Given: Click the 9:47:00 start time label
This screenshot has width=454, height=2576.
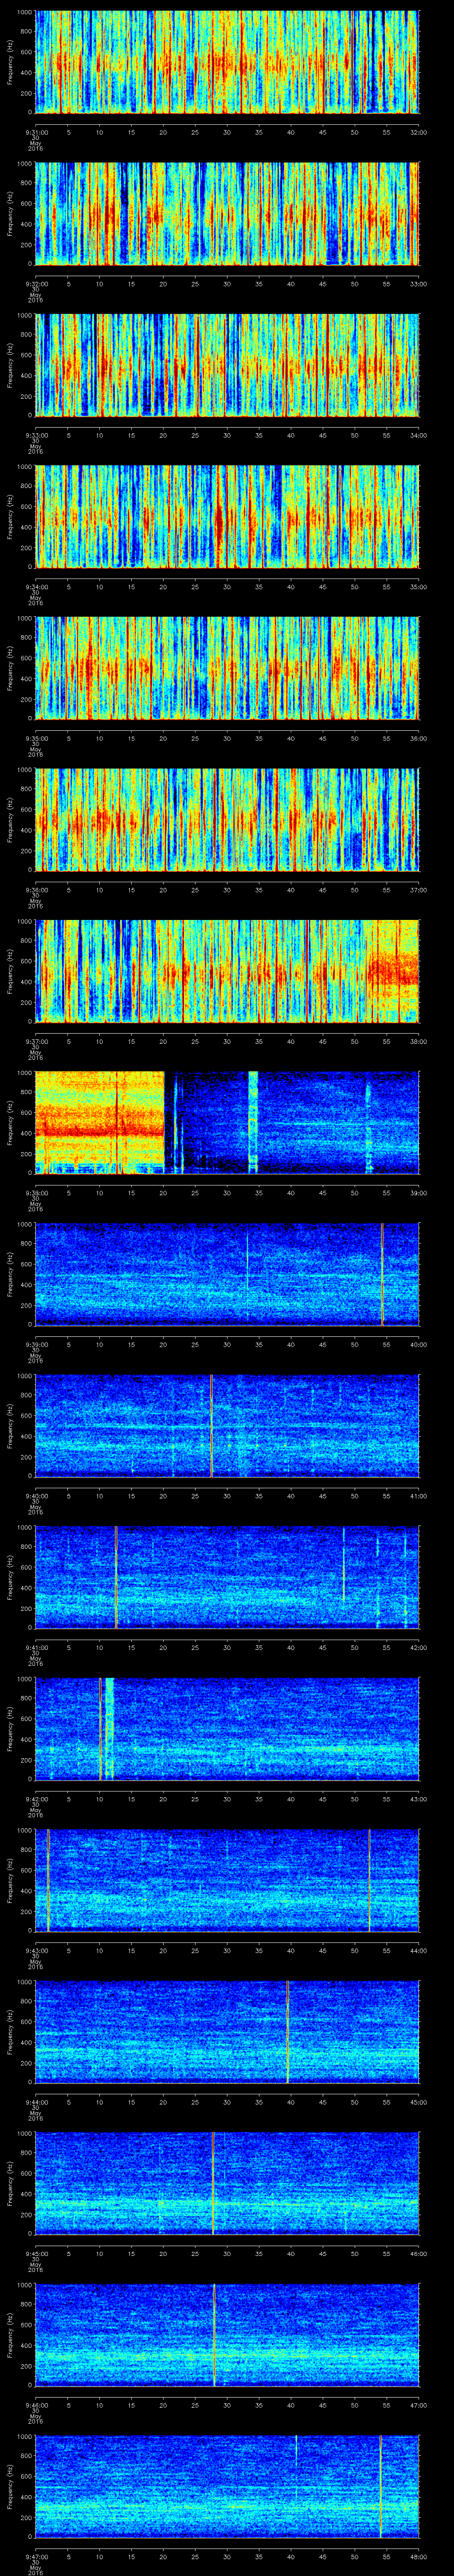Looking at the screenshot, I should point(37,2556).
